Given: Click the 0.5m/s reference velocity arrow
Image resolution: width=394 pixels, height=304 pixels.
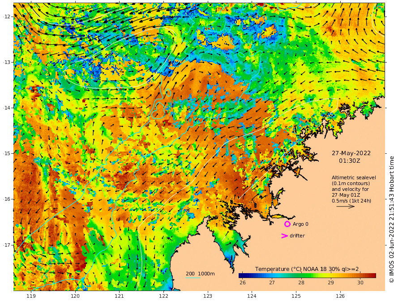Looking at the screenshot, I should pyautogui.click(x=346, y=207).
